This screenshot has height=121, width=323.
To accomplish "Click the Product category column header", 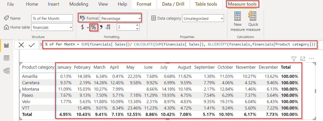I will 38,67.
